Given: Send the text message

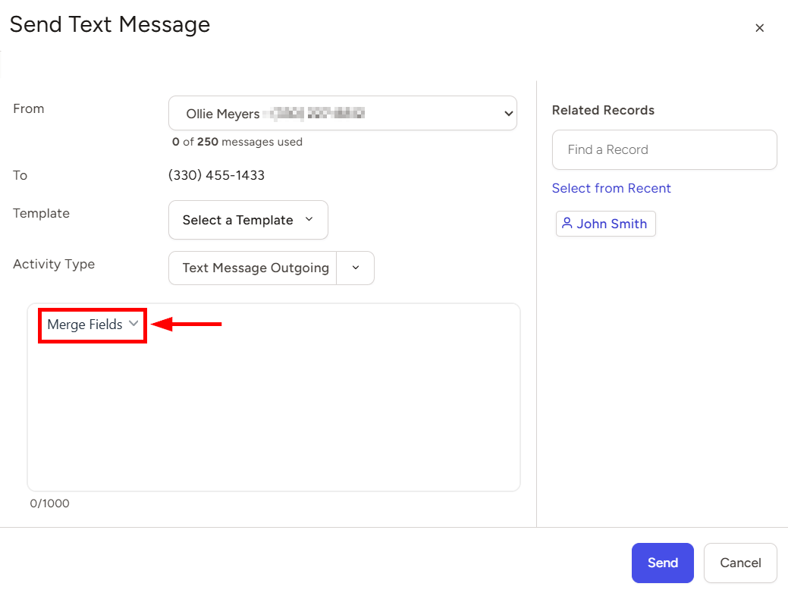Looking at the screenshot, I should tap(662, 563).
